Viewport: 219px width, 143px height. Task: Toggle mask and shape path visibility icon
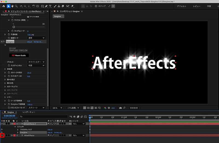click(92, 108)
